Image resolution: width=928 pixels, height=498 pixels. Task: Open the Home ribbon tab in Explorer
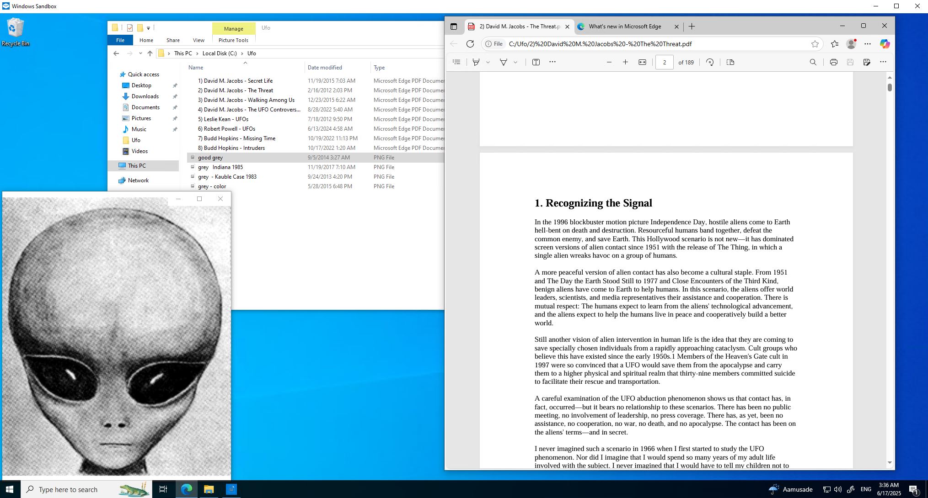[x=146, y=40]
